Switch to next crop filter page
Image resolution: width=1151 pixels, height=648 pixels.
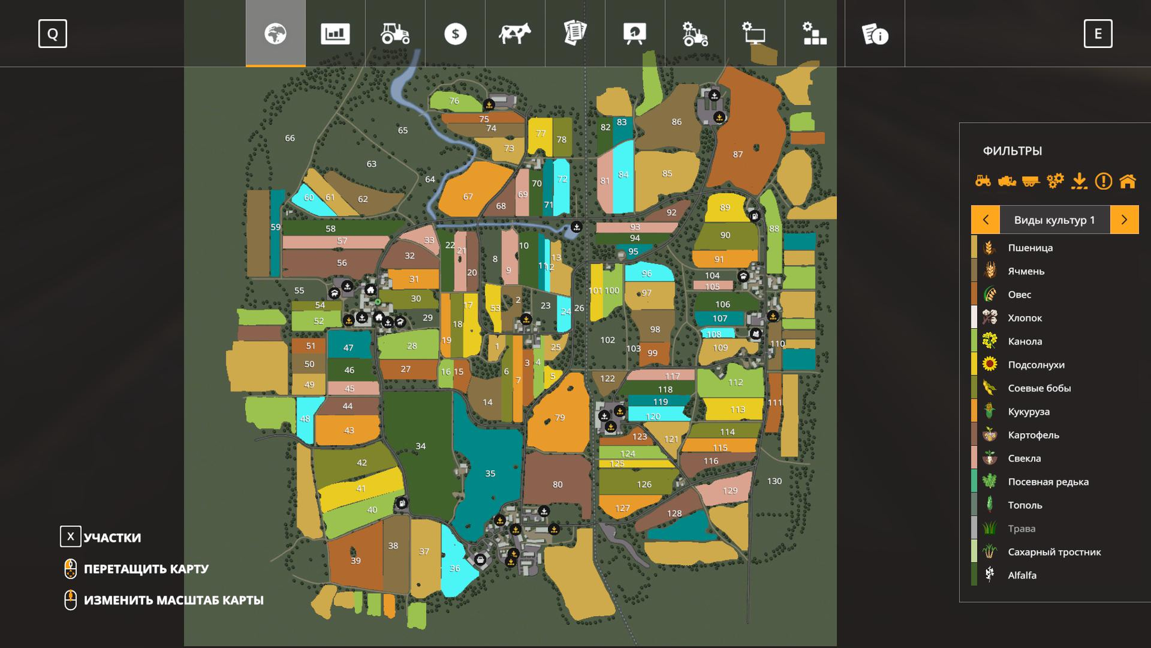click(x=1124, y=219)
